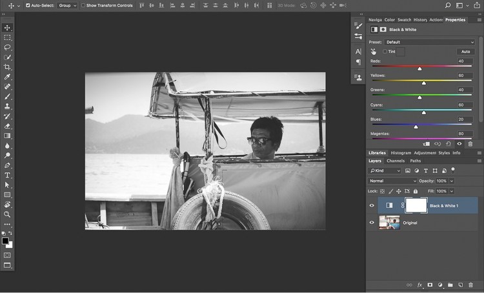Open the Layers panel flyout menu
This screenshot has height=293, width=484.
tap(479, 161)
